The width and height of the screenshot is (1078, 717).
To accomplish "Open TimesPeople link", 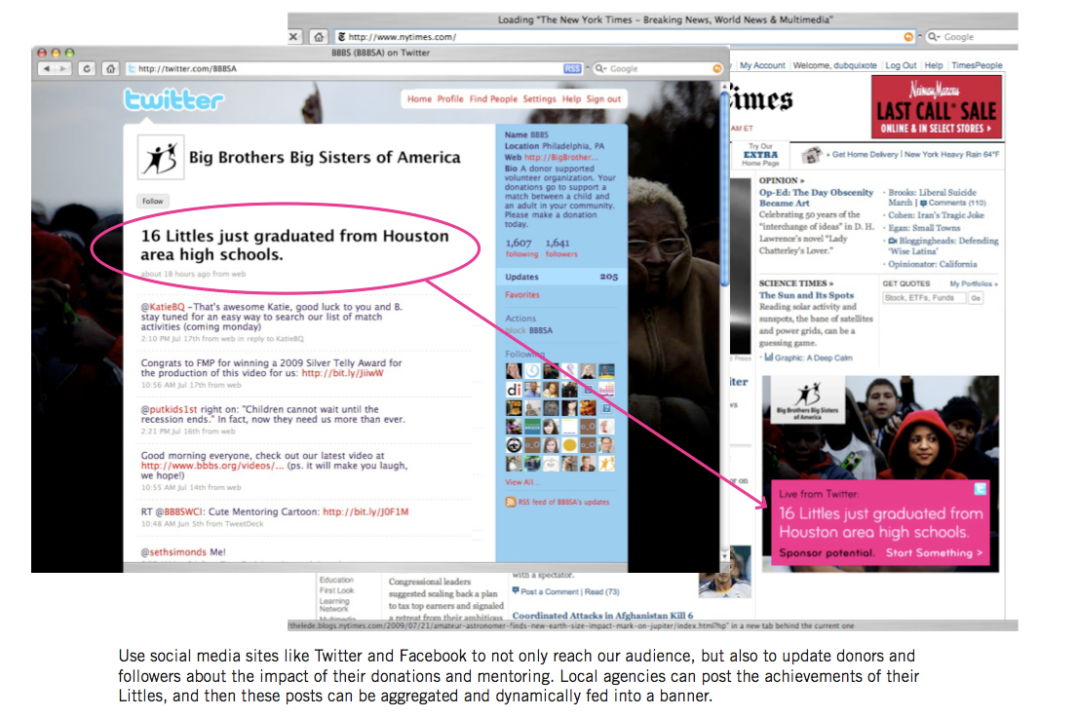I will point(977,65).
